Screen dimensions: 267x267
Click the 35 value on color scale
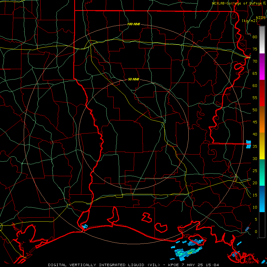click(x=255, y=147)
